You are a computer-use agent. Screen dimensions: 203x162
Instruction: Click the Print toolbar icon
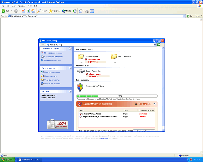[87, 11]
